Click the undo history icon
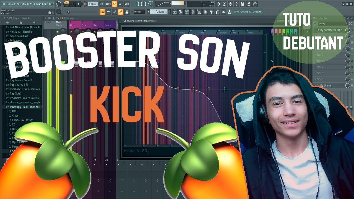The image size is (354, 199). coord(218,4)
